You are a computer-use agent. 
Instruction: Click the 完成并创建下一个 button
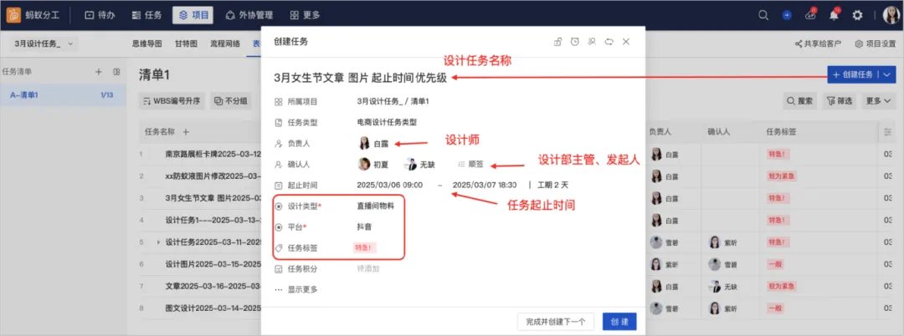point(556,322)
